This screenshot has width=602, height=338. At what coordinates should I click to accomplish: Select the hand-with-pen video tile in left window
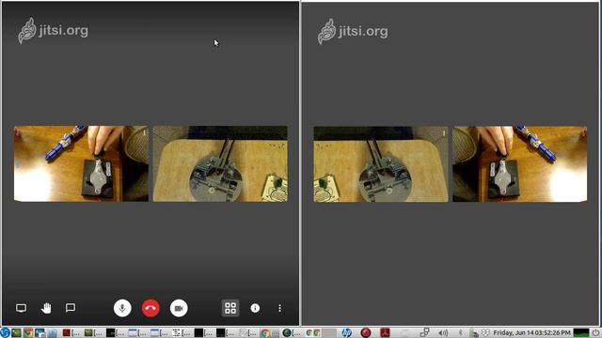[x=81, y=163]
